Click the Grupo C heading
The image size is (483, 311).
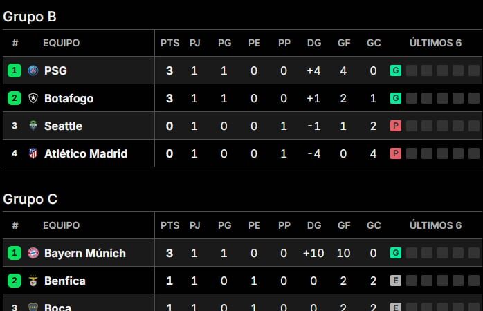(30, 199)
